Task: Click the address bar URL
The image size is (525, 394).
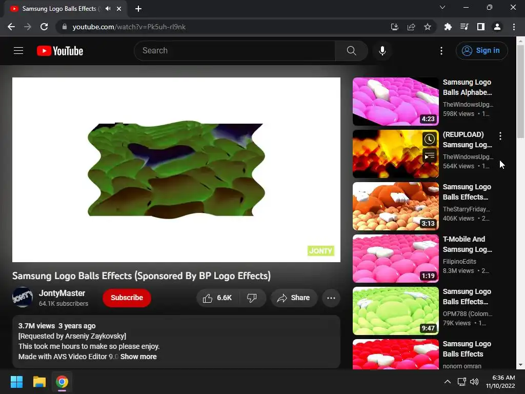Action: (x=129, y=27)
